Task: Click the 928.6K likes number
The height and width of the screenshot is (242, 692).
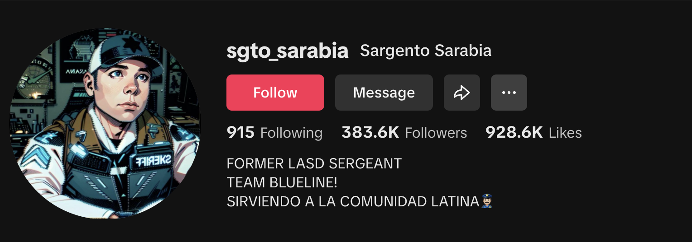Action: click(x=514, y=133)
